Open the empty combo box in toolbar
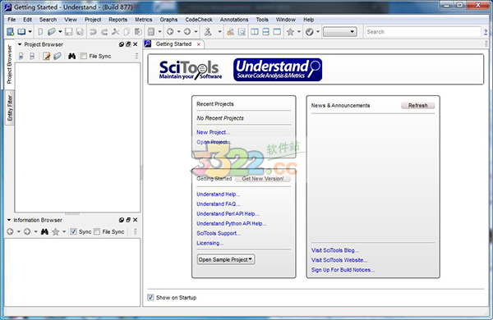493x320 pixels. 340,32
